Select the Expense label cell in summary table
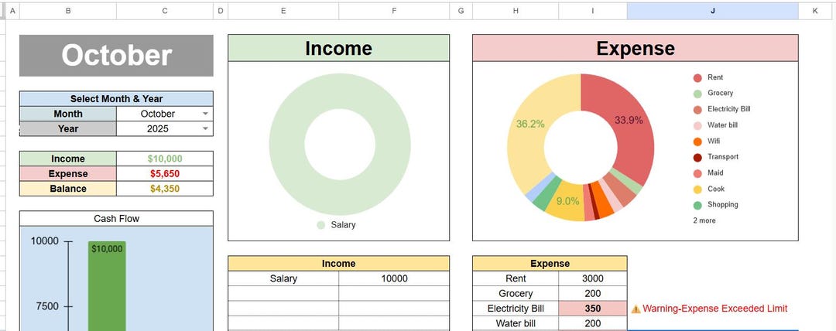 67,174
